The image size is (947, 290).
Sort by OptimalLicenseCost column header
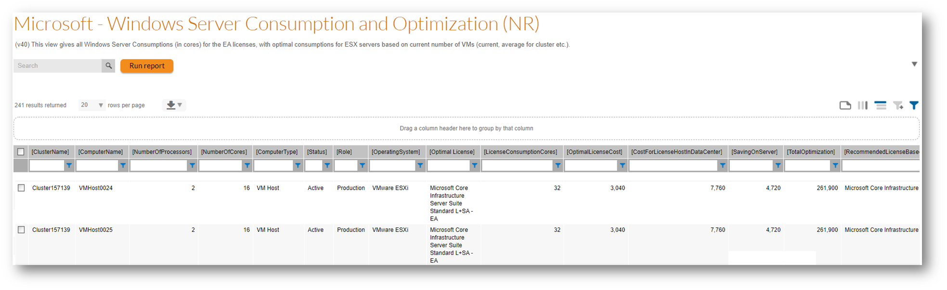pos(596,152)
